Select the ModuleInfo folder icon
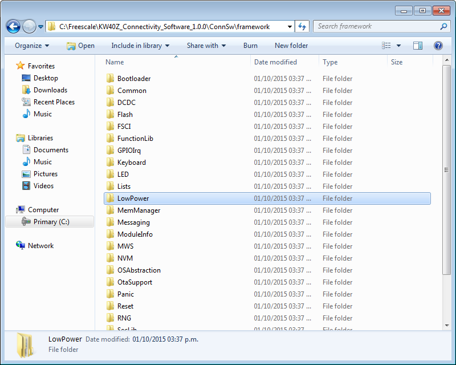The image size is (456, 365). pyautogui.click(x=110, y=234)
